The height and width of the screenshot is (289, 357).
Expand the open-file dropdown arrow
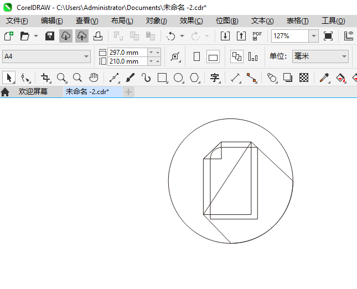coord(36,36)
